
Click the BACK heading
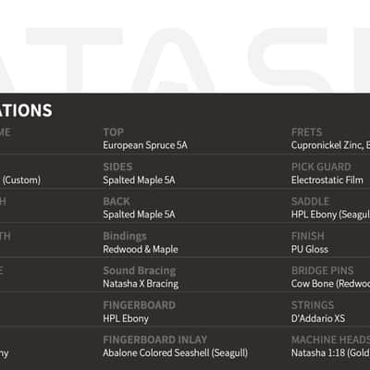coord(117,202)
